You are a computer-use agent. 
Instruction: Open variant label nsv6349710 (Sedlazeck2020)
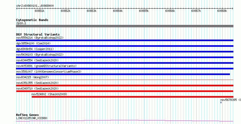pos(37,88)
